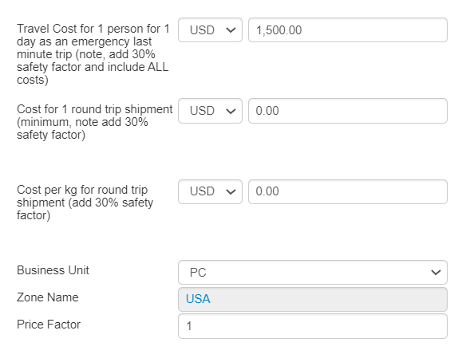The height and width of the screenshot is (358, 474).
Task: Click the Cost per kg for round trip label
Action: pos(85,203)
